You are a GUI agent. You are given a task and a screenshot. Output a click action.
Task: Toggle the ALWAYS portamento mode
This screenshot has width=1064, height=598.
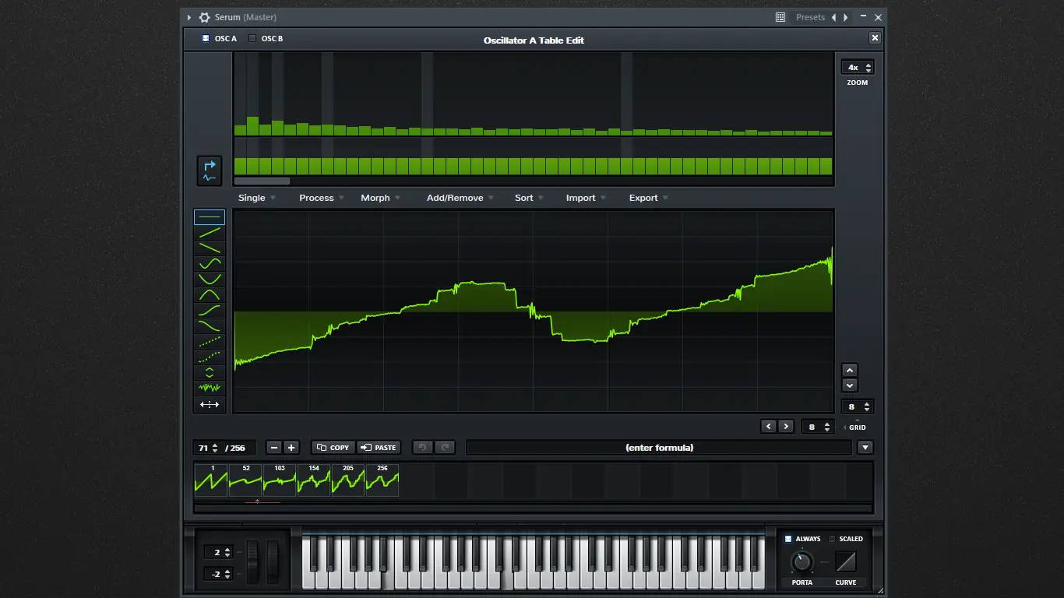coord(787,538)
